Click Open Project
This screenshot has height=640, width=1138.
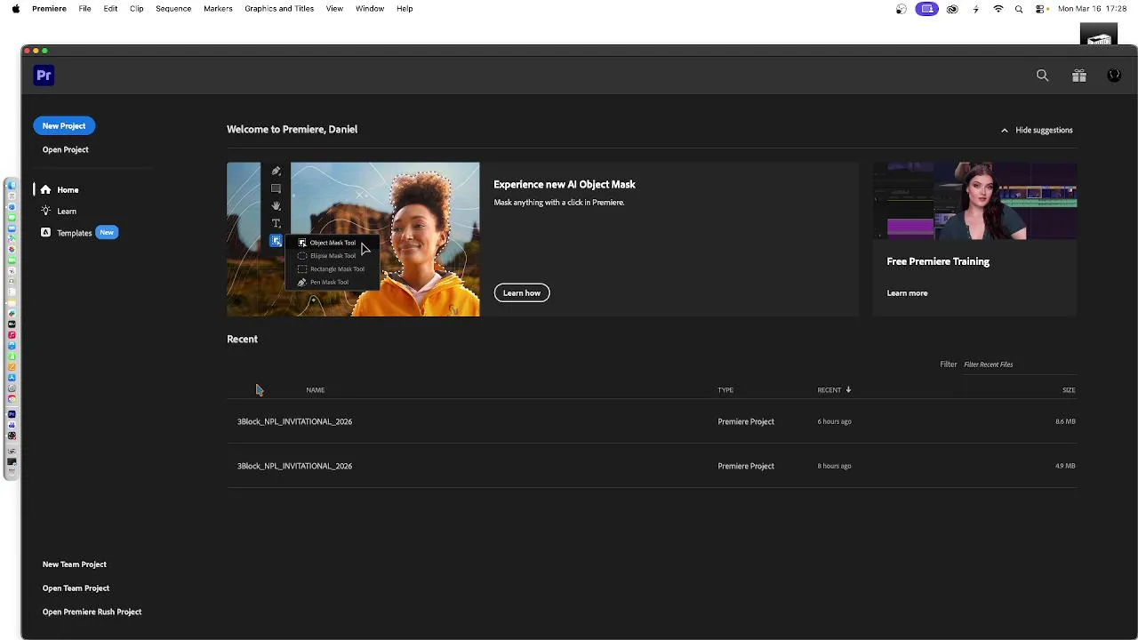coord(65,149)
